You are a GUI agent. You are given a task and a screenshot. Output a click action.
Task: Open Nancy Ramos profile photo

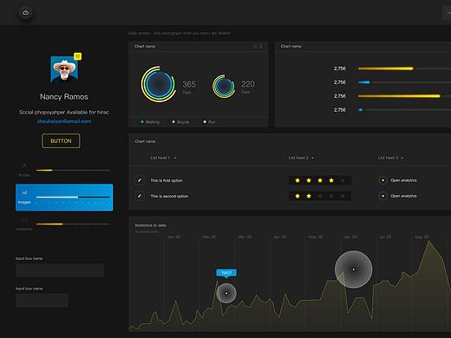click(64, 69)
